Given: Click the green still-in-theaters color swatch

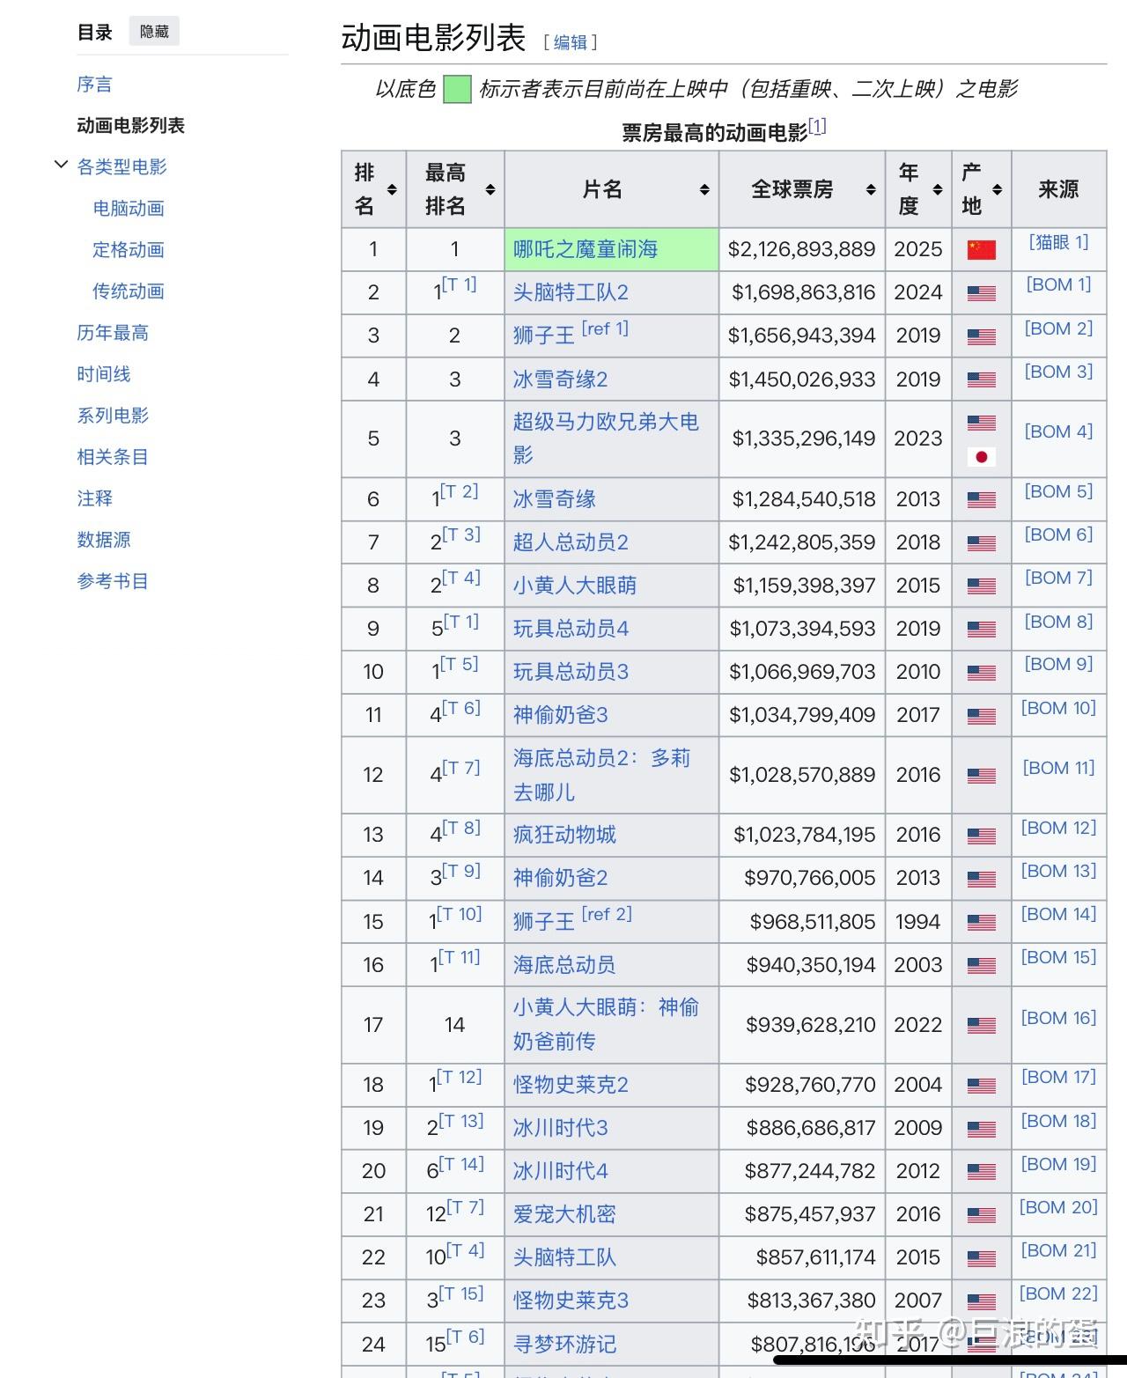Looking at the screenshot, I should 455,89.
